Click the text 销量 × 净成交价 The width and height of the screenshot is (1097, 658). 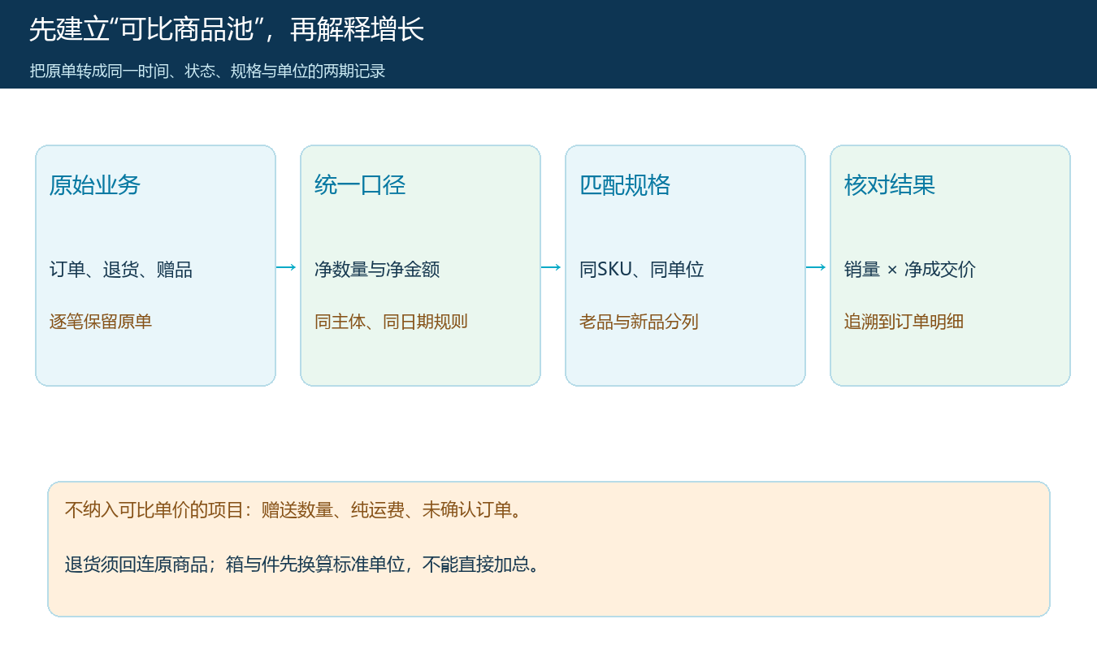910,270
